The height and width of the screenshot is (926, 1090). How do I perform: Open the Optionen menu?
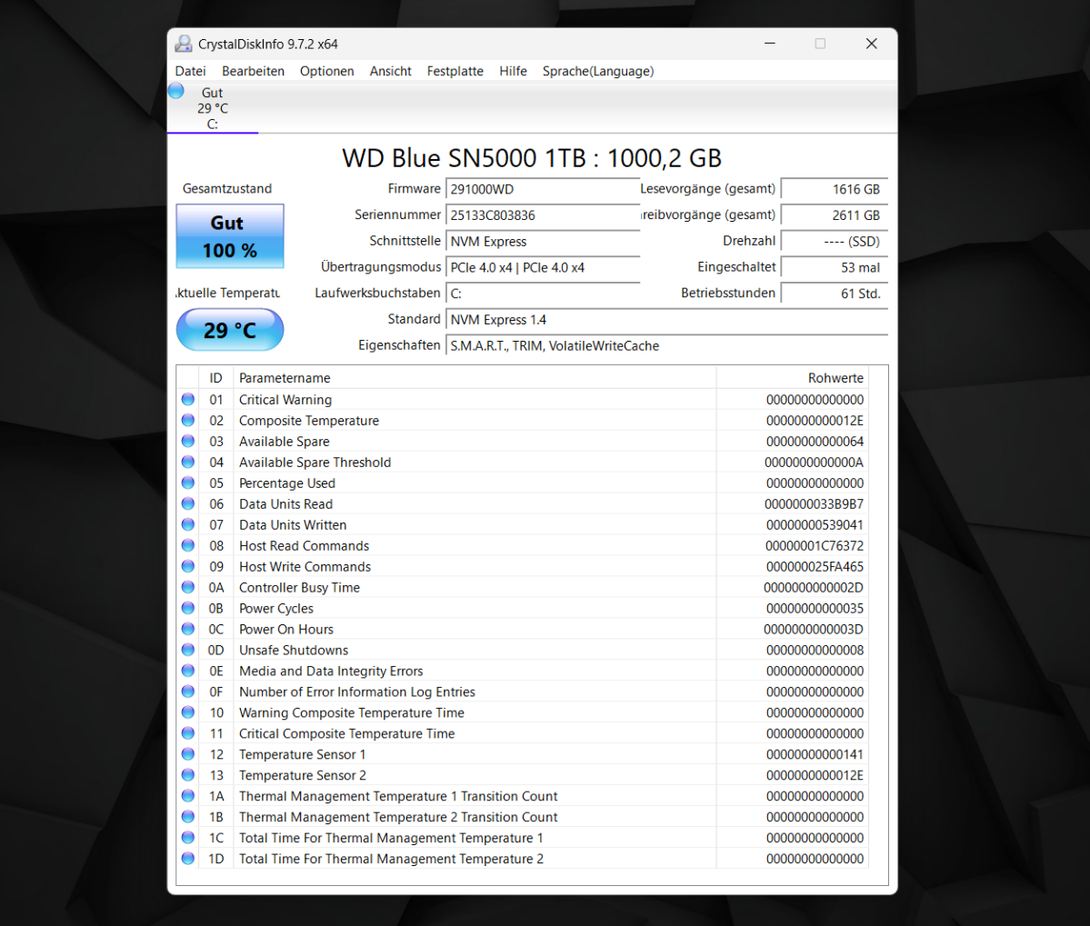point(326,71)
